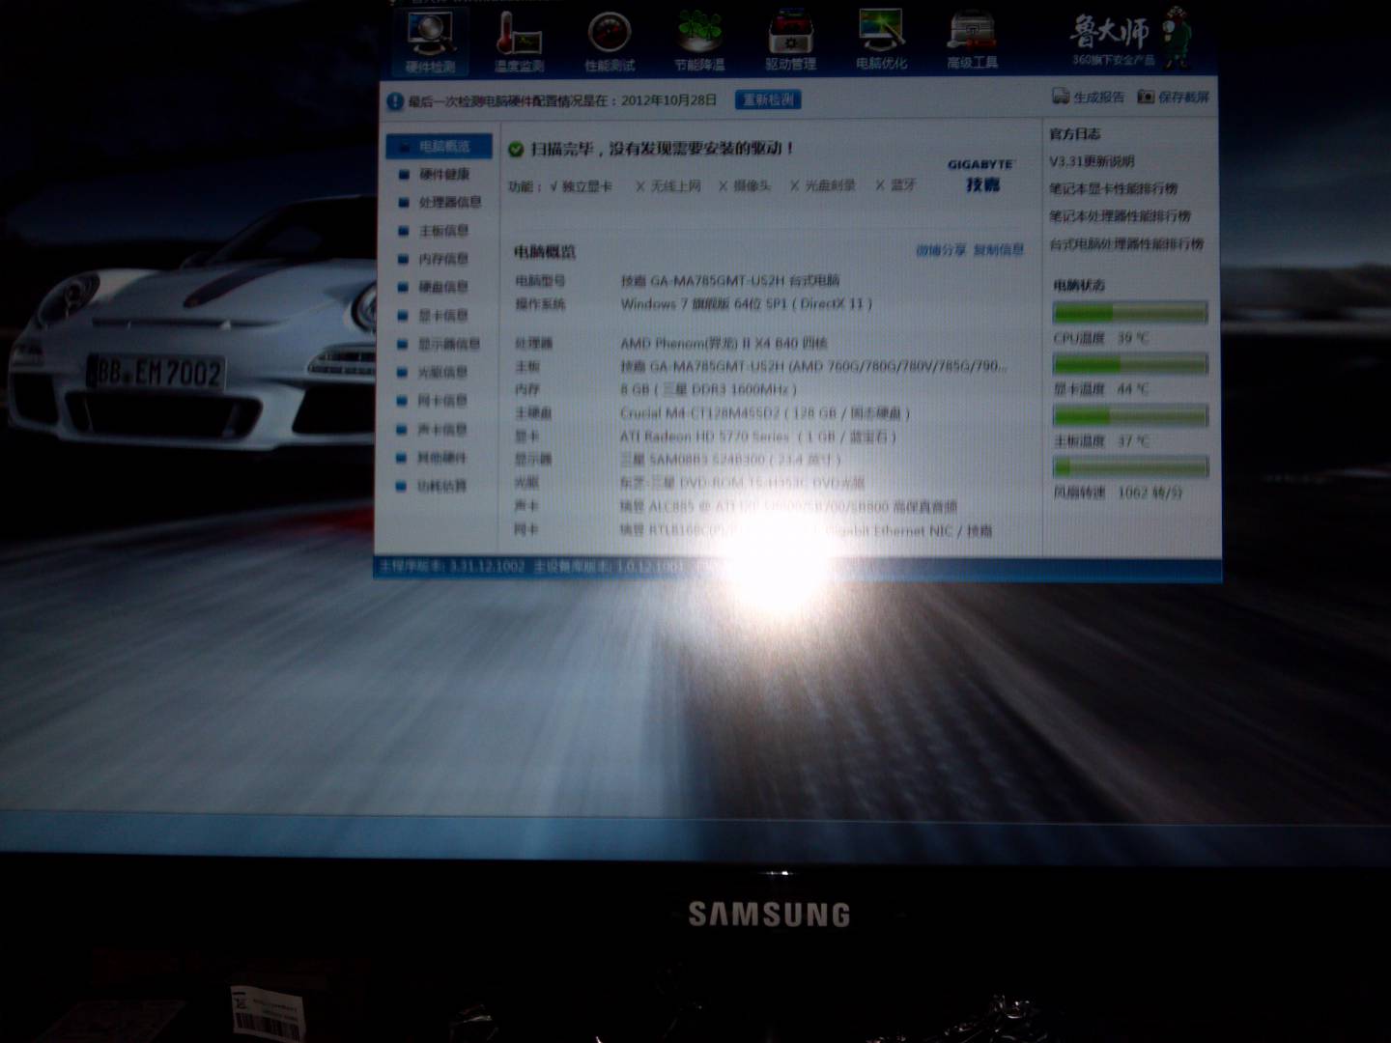Open the 节能降温 clover icon
This screenshot has height=1043, width=1391.
click(699, 41)
